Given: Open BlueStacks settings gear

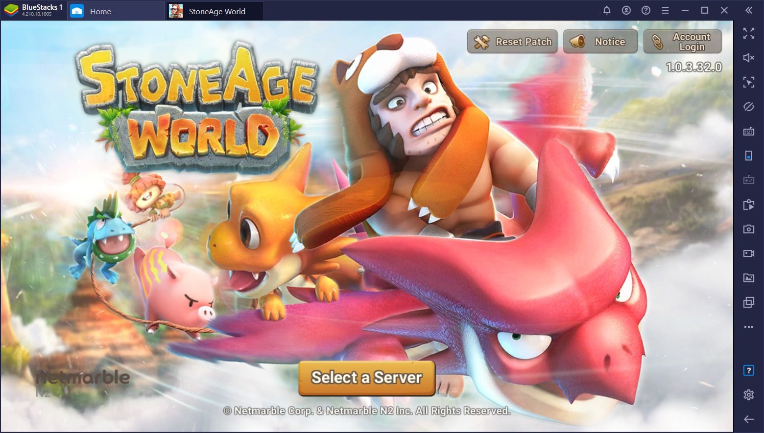Looking at the screenshot, I should click(x=748, y=395).
